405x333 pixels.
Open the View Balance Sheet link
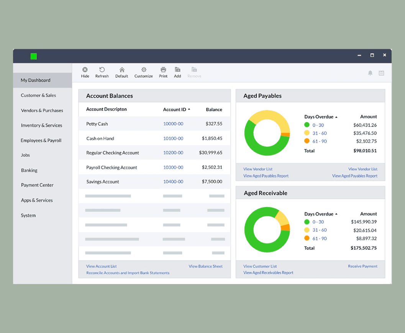(205, 266)
